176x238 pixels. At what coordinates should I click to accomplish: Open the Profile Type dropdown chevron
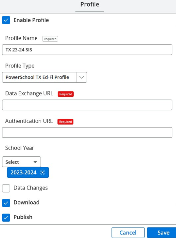82,77
